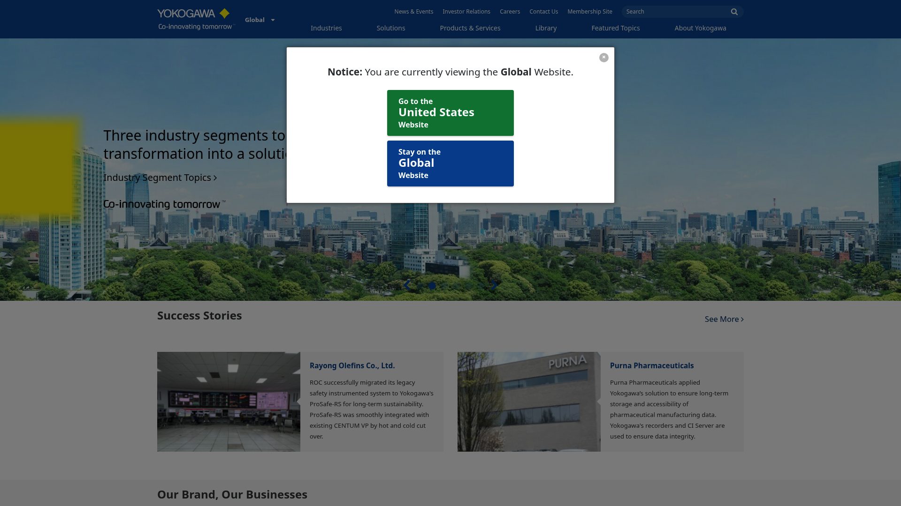The height and width of the screenshot is (506, 901).
Task: Open the Solutions menu
Action: point(390,28)
